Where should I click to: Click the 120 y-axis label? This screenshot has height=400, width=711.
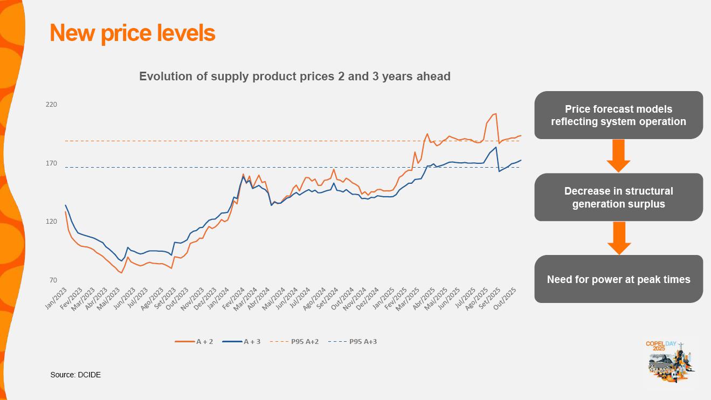pos(51,222)
